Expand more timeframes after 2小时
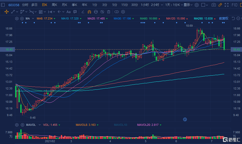 (162, 5)
